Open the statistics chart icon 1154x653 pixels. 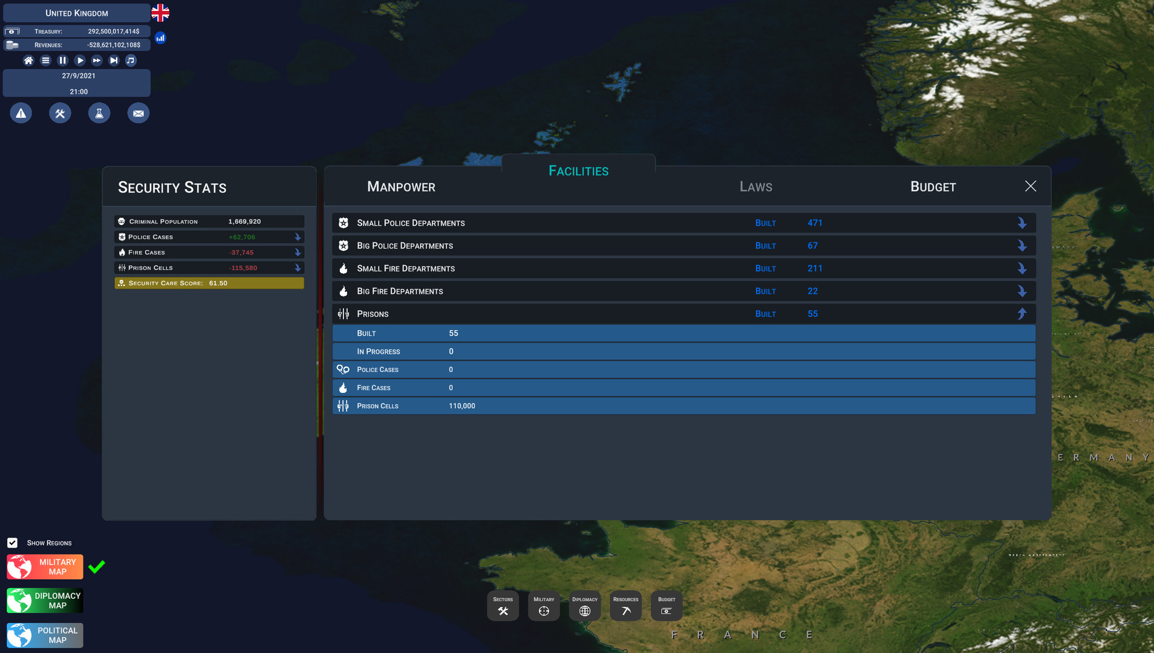(160, 38)
